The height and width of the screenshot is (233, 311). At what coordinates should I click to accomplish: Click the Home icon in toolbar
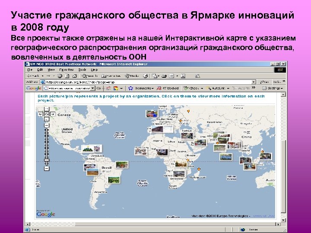(x=75, y=76)
